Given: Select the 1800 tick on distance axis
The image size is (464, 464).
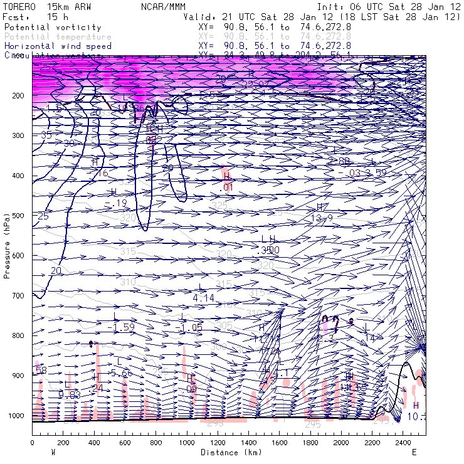Looking at the screenshot, I should click(x=310, y=443).
